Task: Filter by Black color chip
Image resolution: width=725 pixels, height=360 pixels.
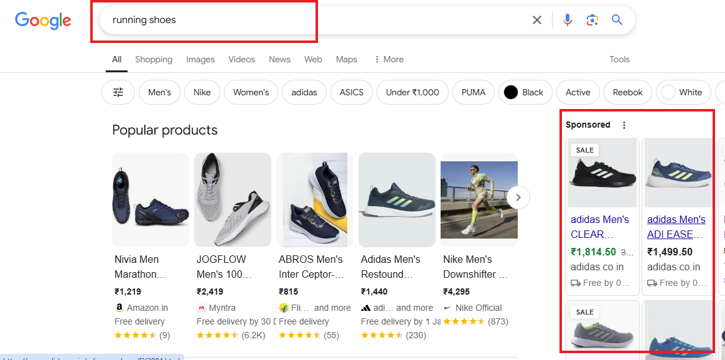Action: [525, 92]
